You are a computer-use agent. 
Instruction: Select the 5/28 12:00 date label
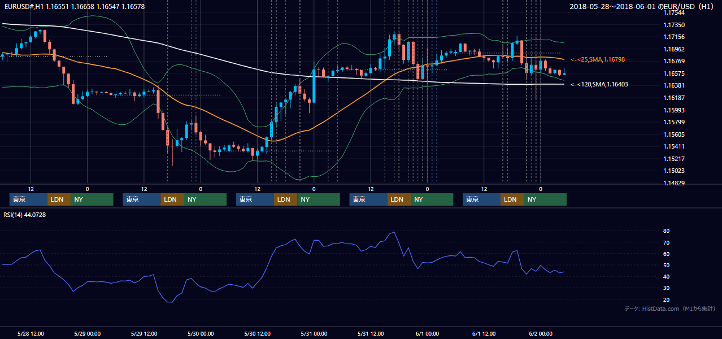pyautogui.click(x=31, y=333)
